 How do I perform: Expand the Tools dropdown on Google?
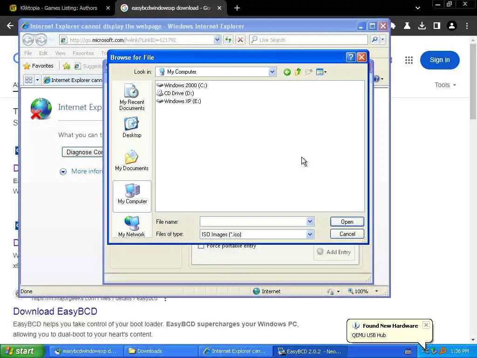445,85
